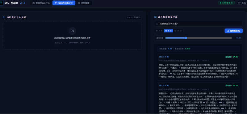Click the small icon inside the query field
247x114 pixels.
tap(157, 24)
